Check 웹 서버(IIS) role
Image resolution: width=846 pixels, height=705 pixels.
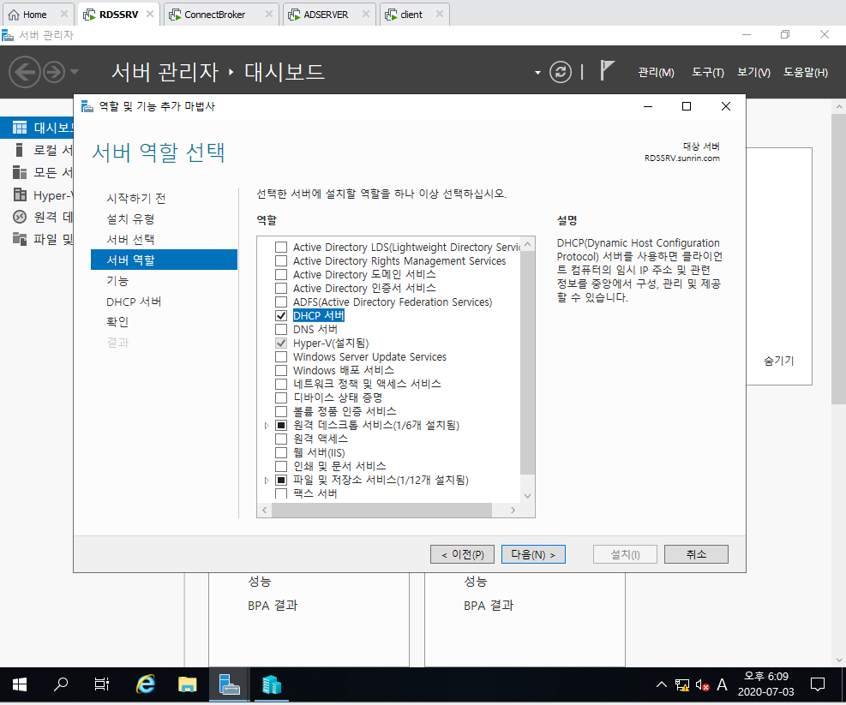(x=281, y=452)
